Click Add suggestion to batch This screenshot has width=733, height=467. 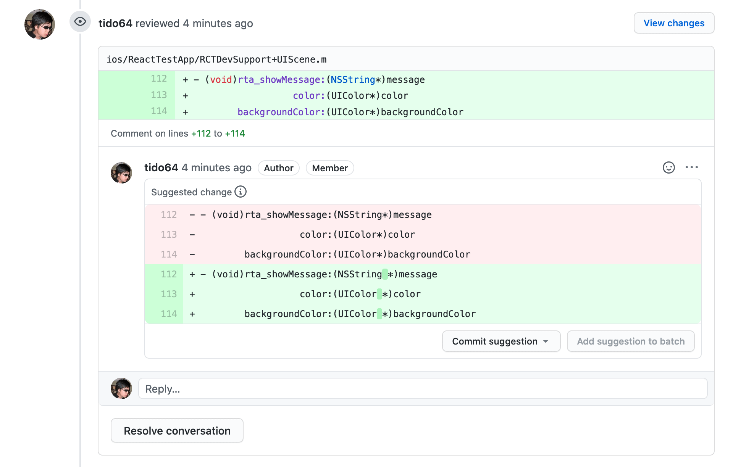click(630, 341)
